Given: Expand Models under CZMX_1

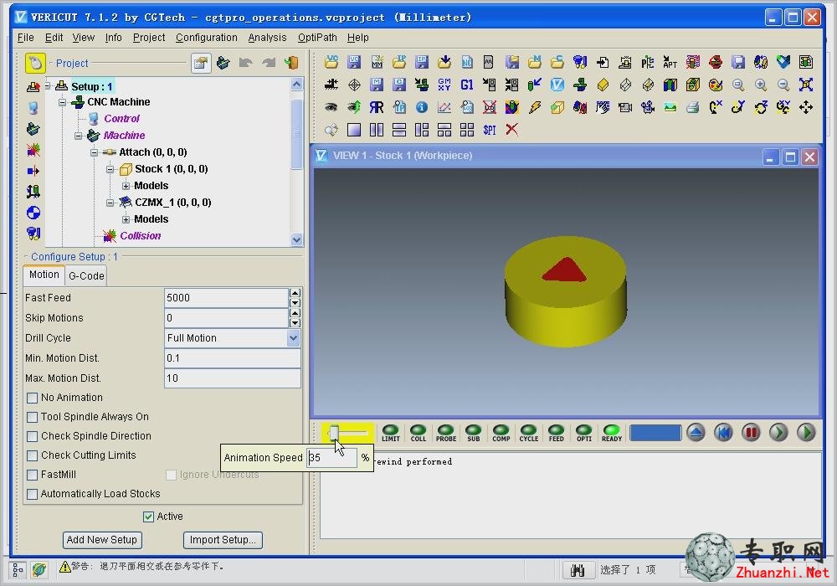Looking at the screenshot, I should pos(126,219).
